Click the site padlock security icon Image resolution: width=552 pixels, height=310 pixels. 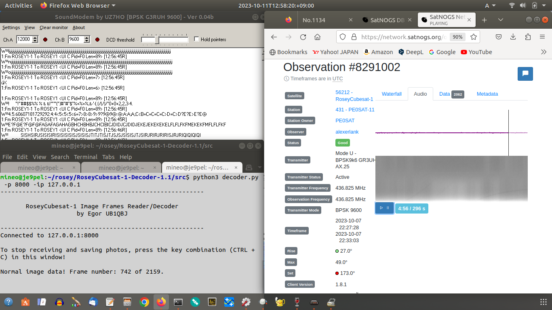click(x=354, y=37)
